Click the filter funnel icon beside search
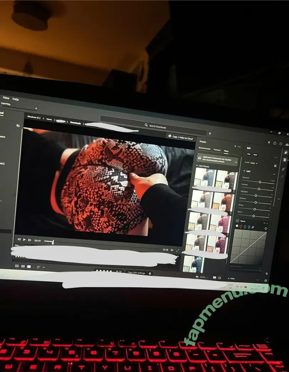 pos(210,133)
